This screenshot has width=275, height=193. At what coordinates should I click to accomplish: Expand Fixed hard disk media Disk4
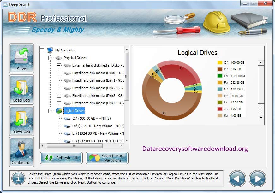coord(59,103)
